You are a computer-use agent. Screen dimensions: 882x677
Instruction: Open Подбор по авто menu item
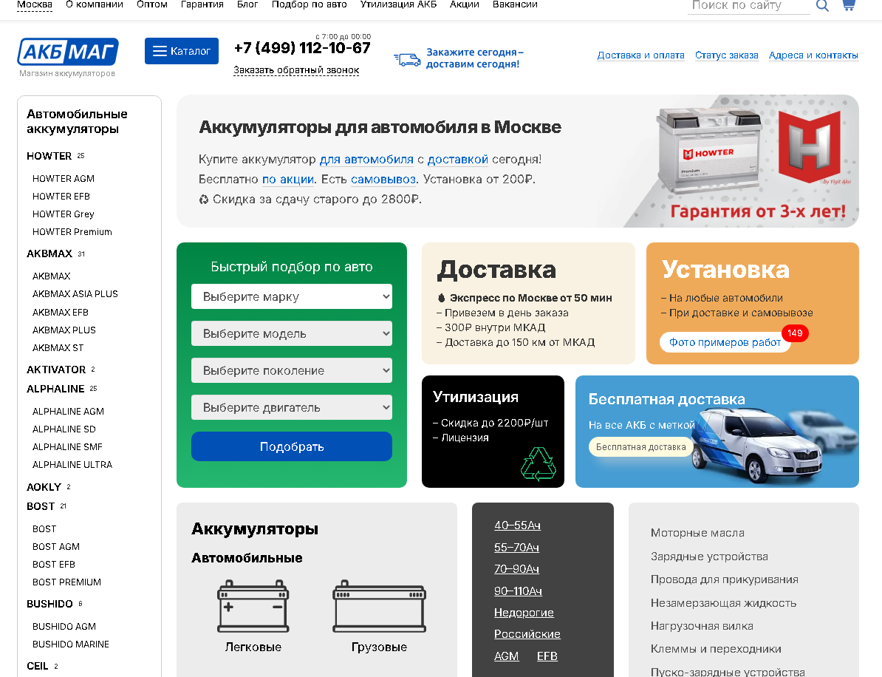point(310,4)
